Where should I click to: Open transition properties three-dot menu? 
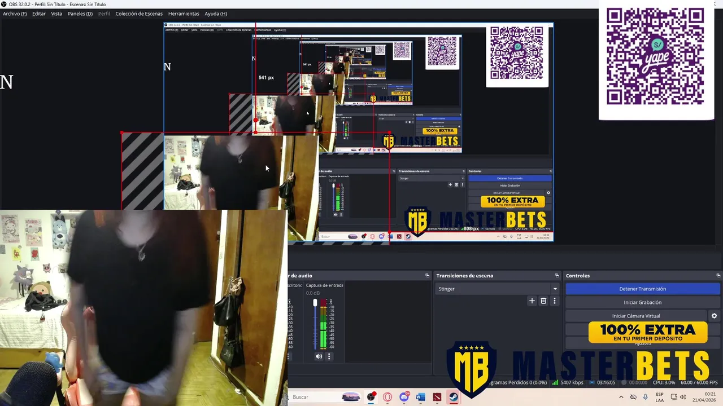pos(555,301)
